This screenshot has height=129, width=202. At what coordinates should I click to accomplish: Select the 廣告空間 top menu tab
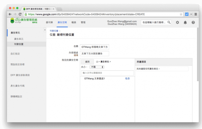point(62,22)
